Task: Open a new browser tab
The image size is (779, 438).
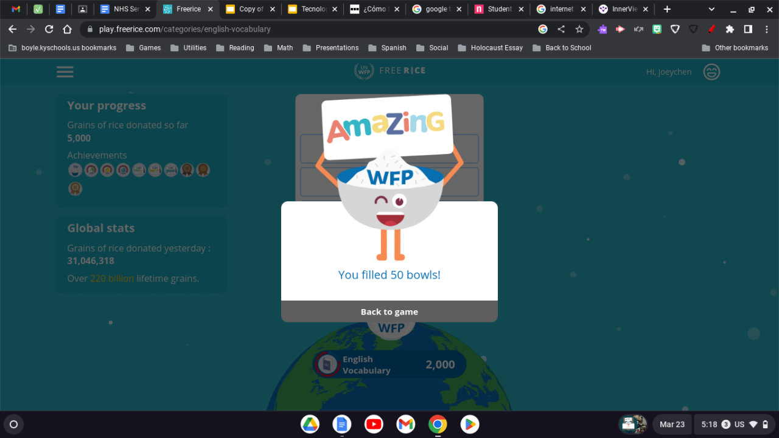Action: click(x=667, y=9)
